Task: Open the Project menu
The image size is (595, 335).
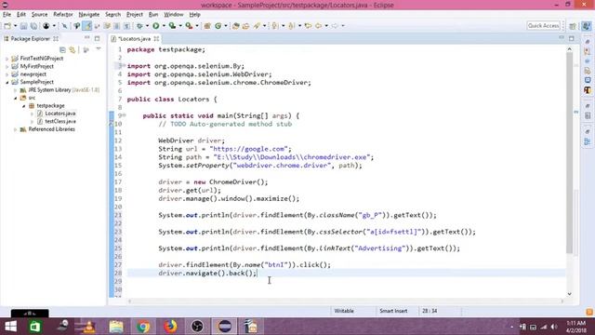Action: pyautogui.click(x=134, y=15)
